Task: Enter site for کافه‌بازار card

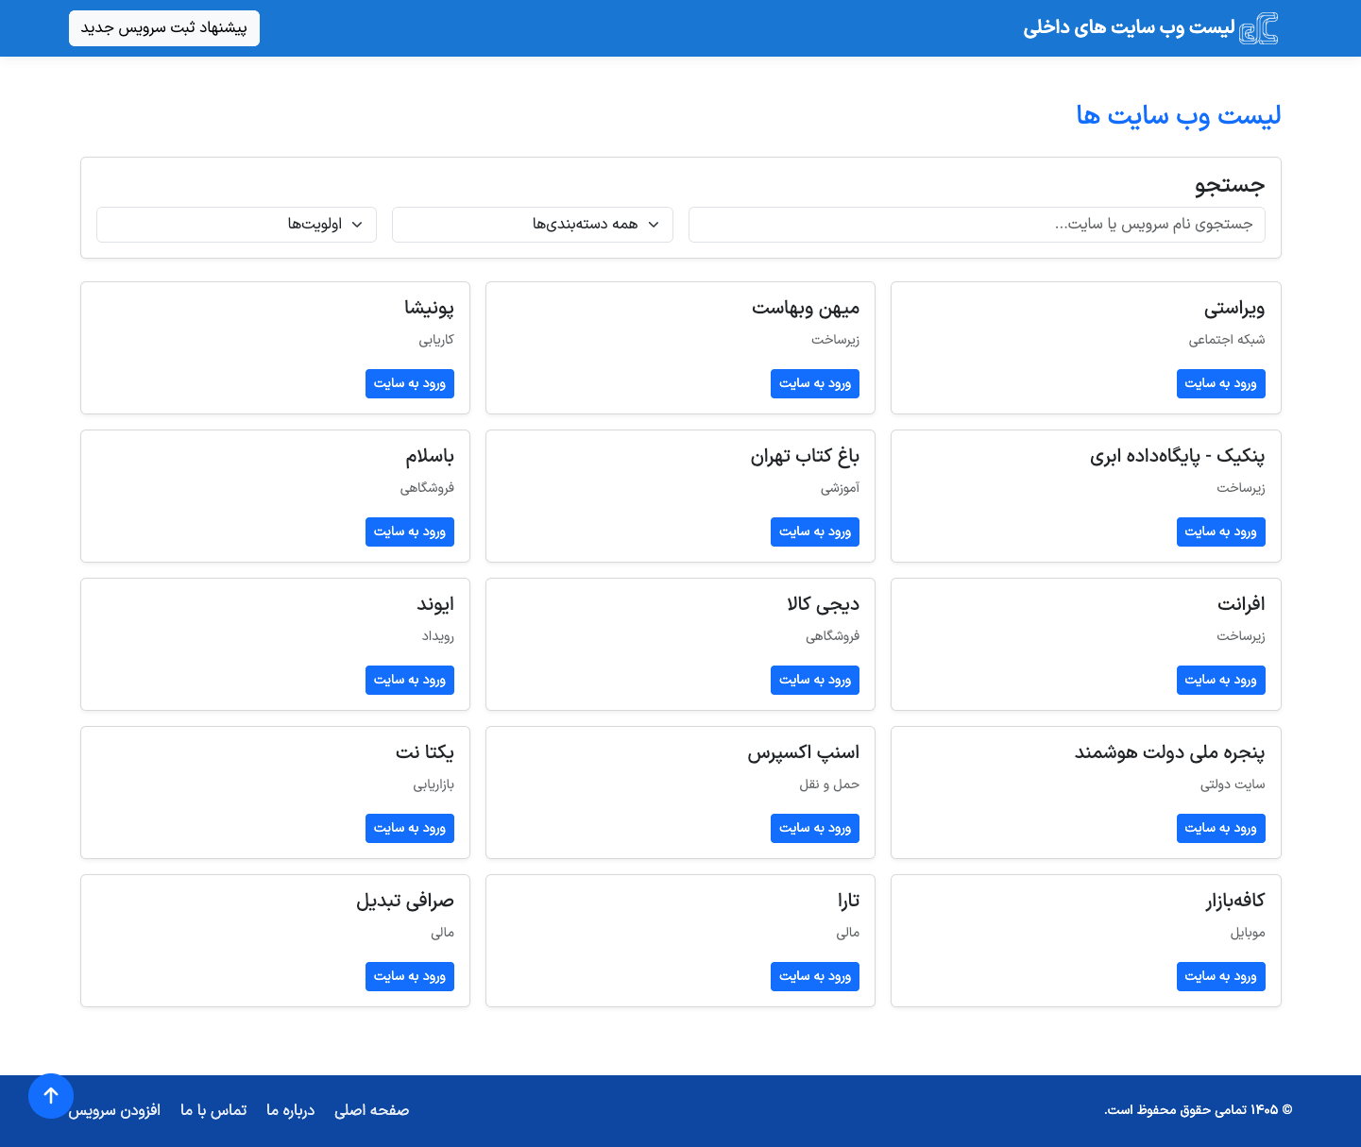Action: tap(1220, 976)
